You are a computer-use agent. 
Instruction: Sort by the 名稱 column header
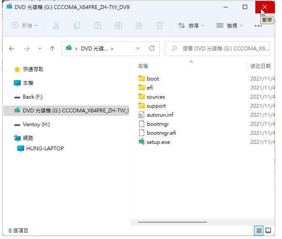[143, 66]
